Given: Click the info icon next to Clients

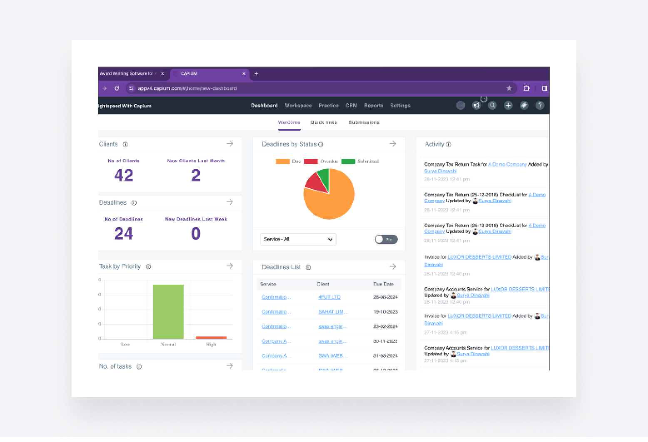Looking at the screenshot, I should (125, 144).
